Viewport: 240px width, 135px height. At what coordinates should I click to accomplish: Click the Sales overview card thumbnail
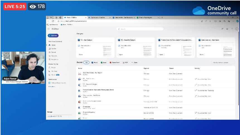pos(228,50)
